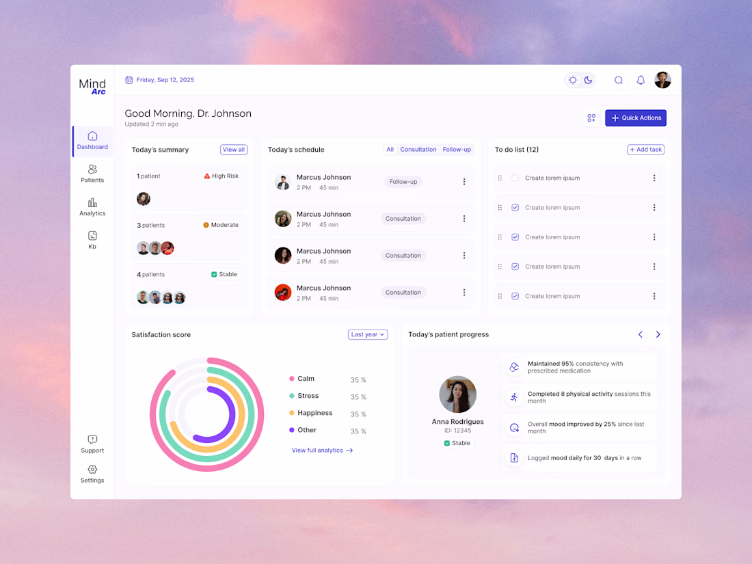The width and height of the screenshot is (752, 564).
Task: Click the logged mood document icon
Action: pyautogui.click(x=514, y=458)
